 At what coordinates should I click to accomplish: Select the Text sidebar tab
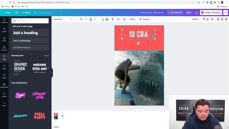click(4, 58)
